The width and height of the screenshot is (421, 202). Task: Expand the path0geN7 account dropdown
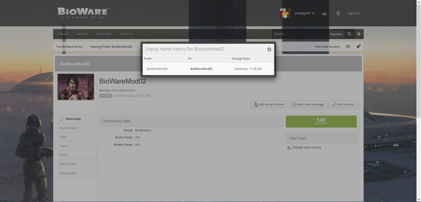[304, 13]
